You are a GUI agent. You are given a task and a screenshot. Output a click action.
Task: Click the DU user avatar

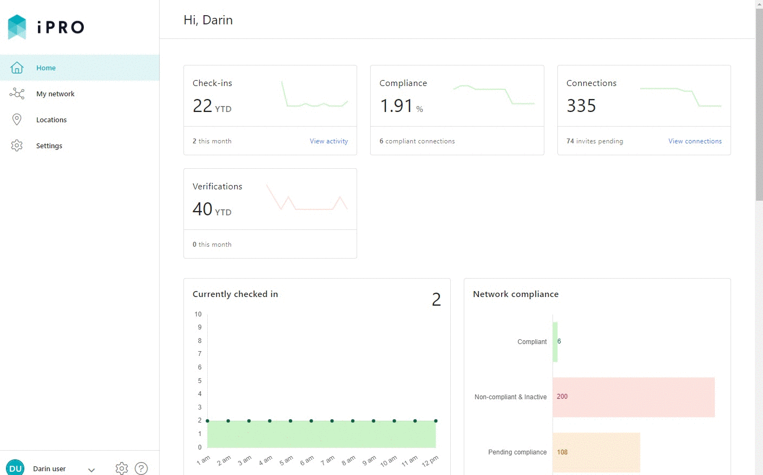coord(15,468)
